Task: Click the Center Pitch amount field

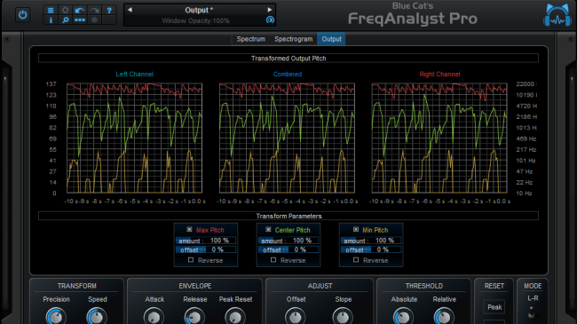Action: (x=288, y=241)
